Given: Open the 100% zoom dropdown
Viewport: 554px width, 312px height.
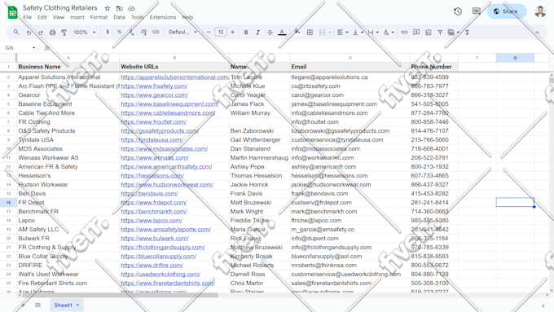Looking at the screenshot, I should (84, 32).
